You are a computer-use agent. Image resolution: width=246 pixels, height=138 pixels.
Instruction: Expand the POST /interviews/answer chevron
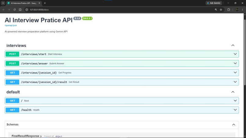[235, 63]
